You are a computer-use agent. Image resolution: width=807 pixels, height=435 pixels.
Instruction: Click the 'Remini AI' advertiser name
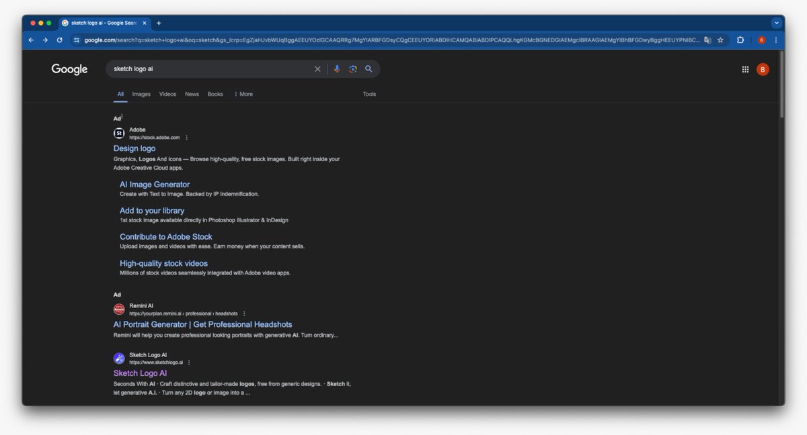click(141, 305)
